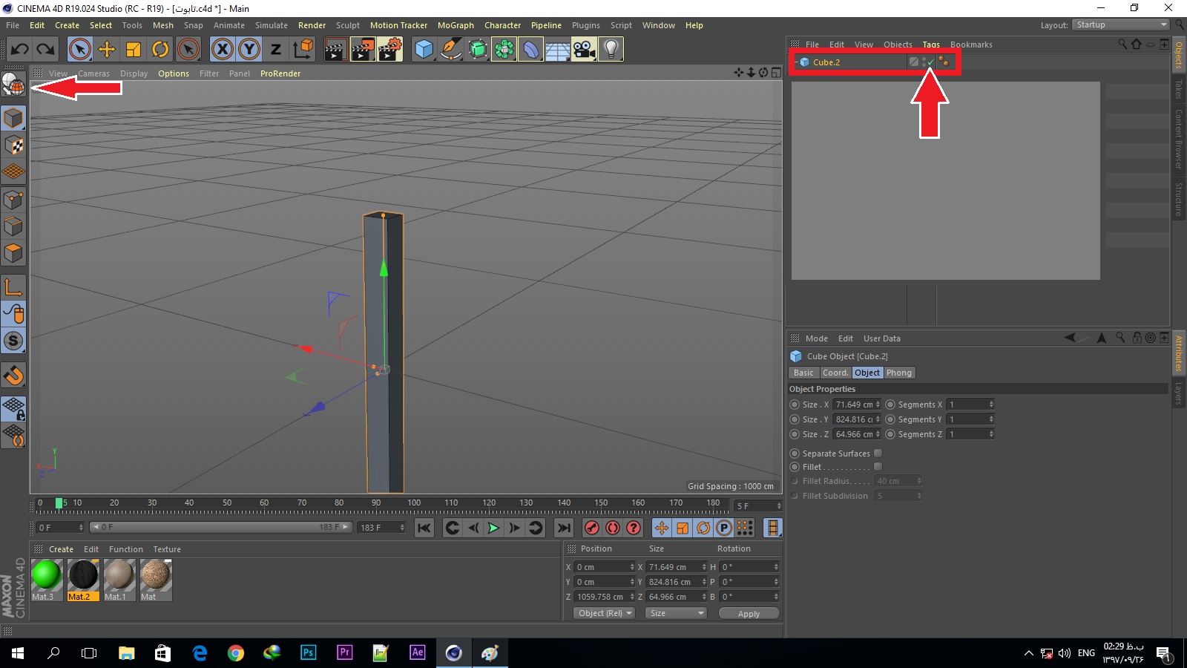This screenshot has width=1187, height=668.
Task: Click the Apply button
Action: 749,614
